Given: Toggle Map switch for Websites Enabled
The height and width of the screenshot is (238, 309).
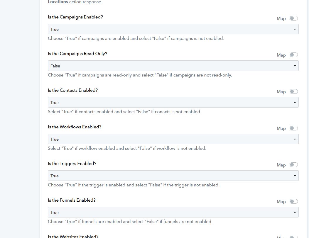Looking at the screenshot, I should [x=294, y=237].
